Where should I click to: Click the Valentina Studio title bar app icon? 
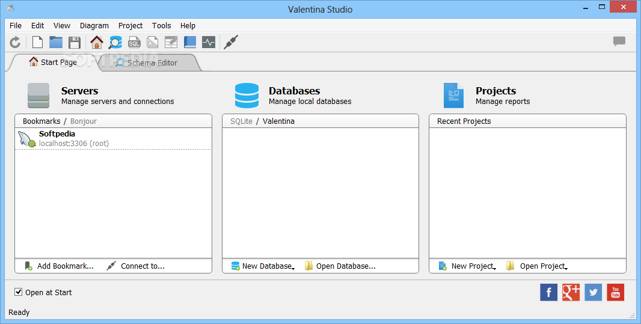pyautogui.click(x=11, y=8)
